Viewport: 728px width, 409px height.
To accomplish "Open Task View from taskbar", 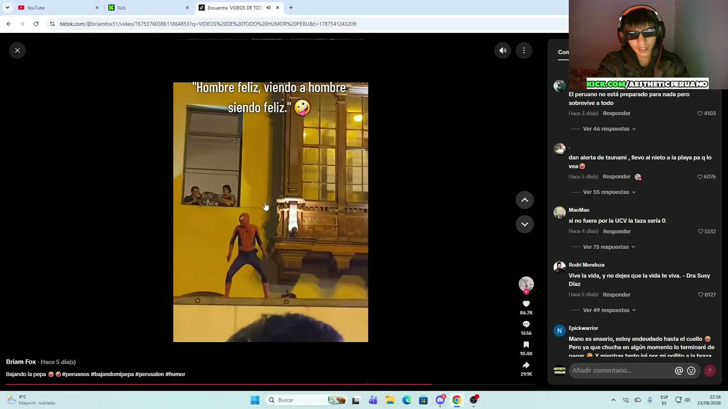I will pos(356,400).
